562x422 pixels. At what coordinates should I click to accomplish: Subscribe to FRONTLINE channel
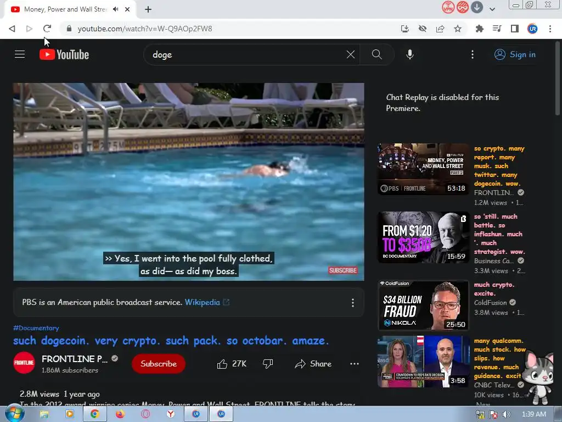pos(159,364)
